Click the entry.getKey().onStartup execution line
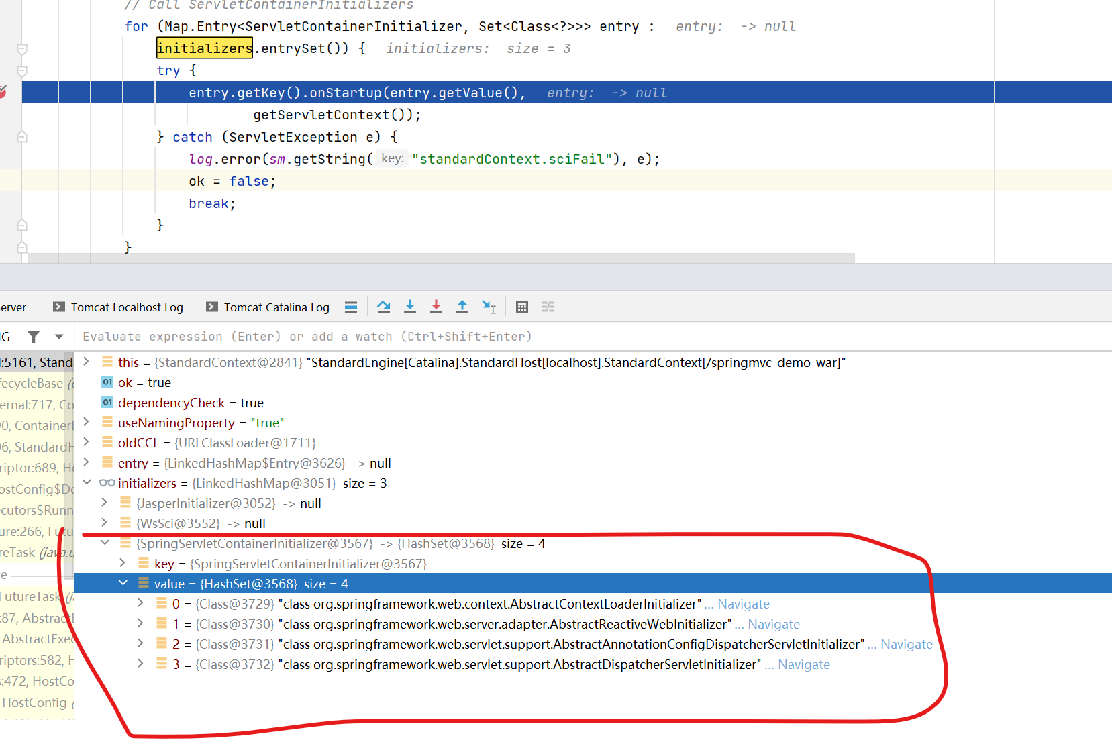Screen dimensions: 1112x740 (566, 92)
